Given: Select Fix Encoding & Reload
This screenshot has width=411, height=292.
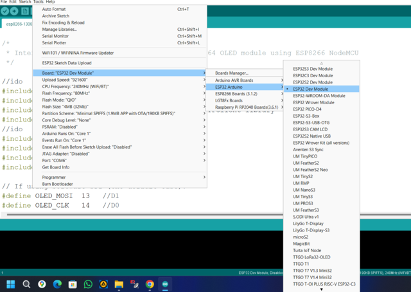Looking at the screenshot, I should (120, 23).
